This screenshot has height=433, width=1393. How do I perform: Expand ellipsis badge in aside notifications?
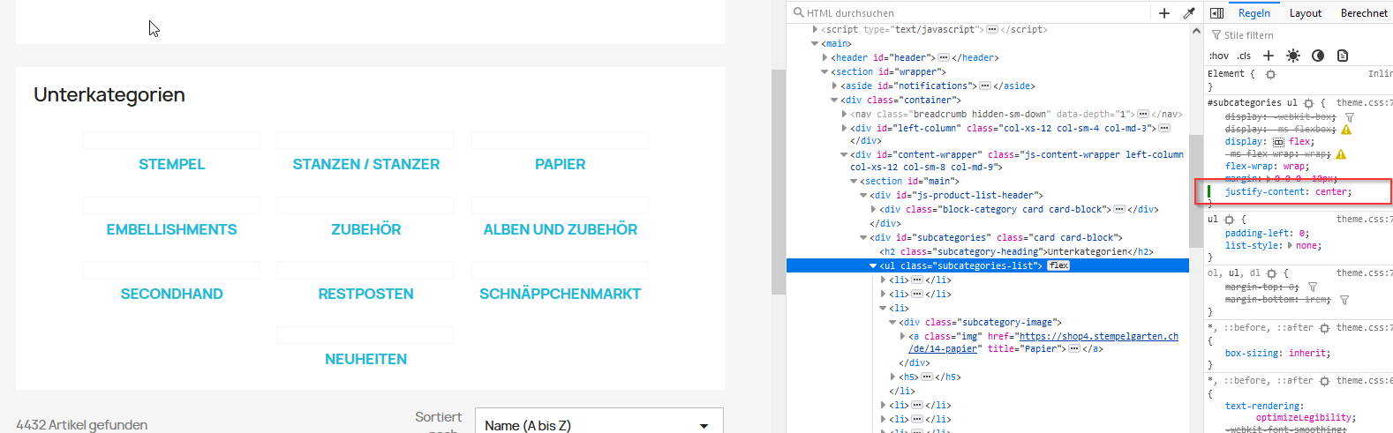(985, 86)
